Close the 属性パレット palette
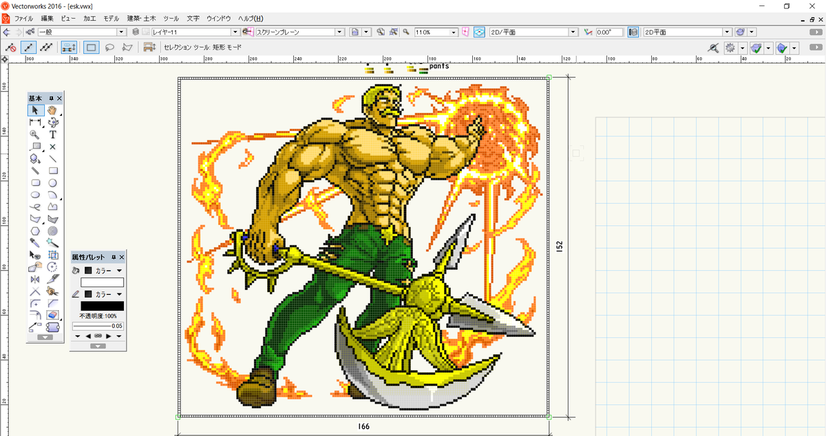The image size is (826, 436). (121, 257)
